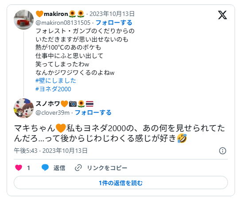Open makiron's profile avatar
This screenshot has width=243, height=202.
tap(24, 19)
